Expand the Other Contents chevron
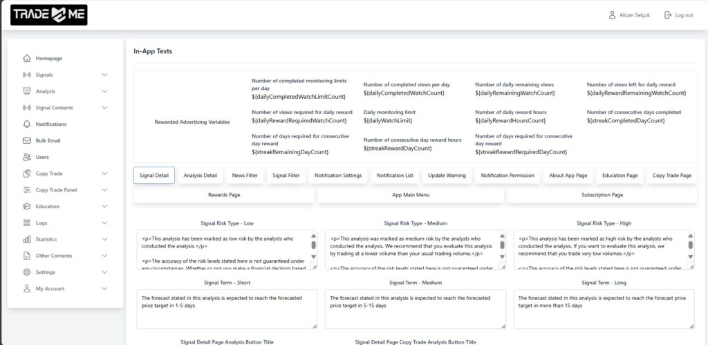The height and width of the screenshot is (345, 708). [104, 256]
